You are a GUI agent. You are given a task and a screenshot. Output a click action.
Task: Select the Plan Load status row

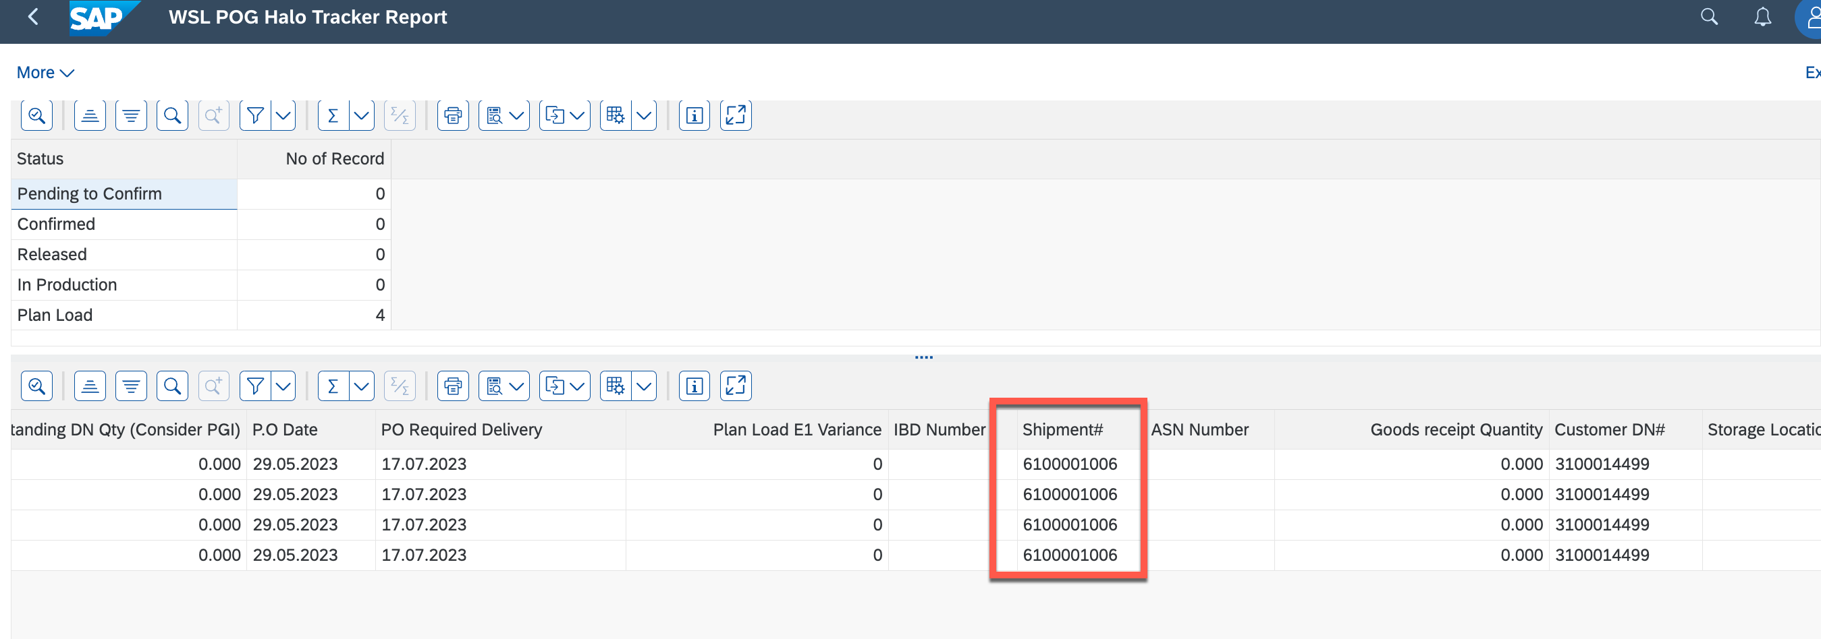tap(55, 315)
